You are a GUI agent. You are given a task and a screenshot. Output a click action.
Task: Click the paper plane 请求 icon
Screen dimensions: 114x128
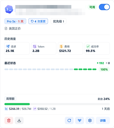8,47
